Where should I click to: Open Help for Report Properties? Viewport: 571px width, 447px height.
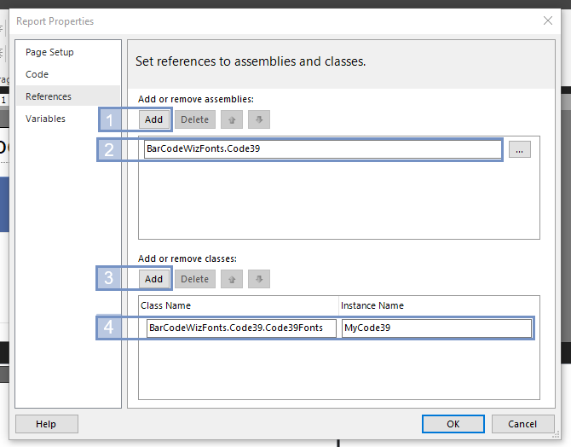47,424
